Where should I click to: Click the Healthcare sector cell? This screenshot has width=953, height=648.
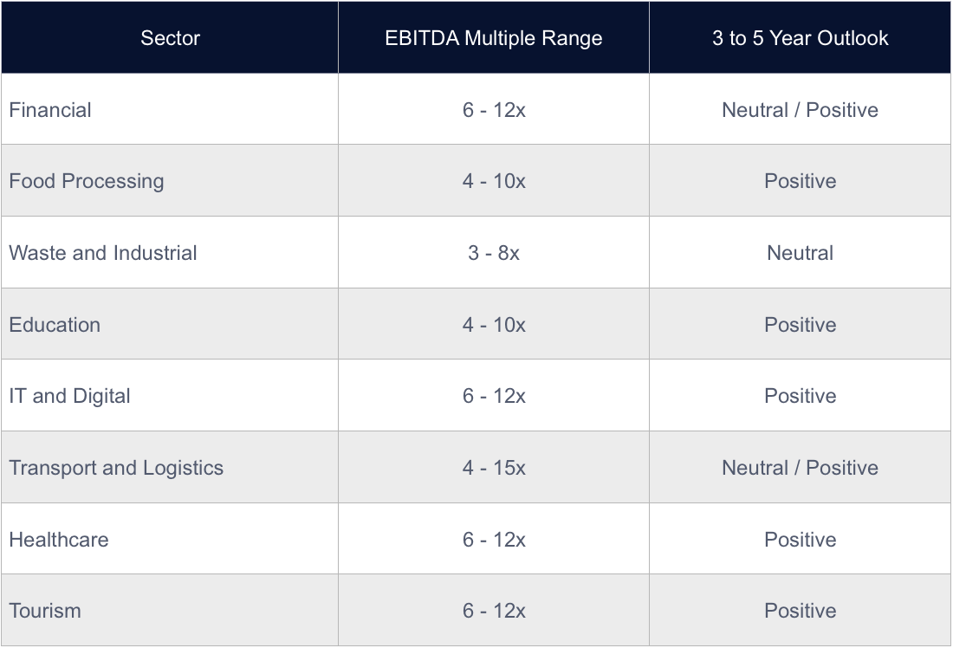point(59,540)
